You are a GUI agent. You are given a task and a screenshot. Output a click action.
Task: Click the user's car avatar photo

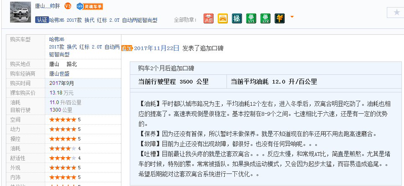20,12
